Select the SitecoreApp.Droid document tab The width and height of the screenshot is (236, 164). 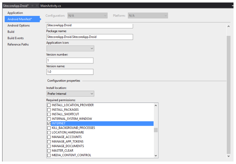[x=16, y=6]
